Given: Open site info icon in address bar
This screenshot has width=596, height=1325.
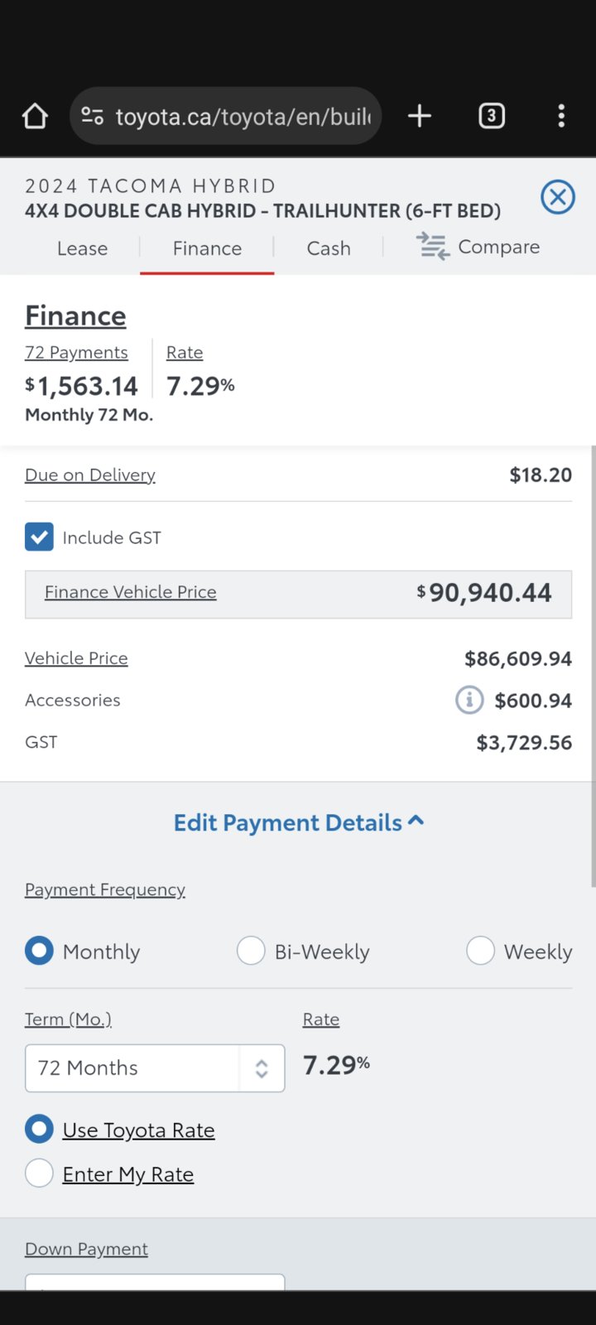Looking at the screenshot, I should pos(92,116).
